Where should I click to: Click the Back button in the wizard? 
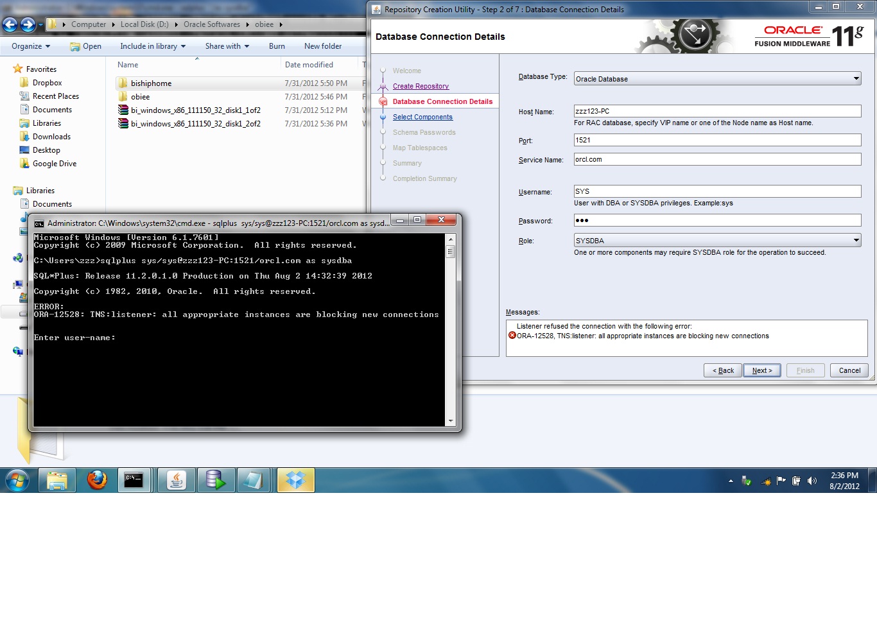[x=723, y=370]
